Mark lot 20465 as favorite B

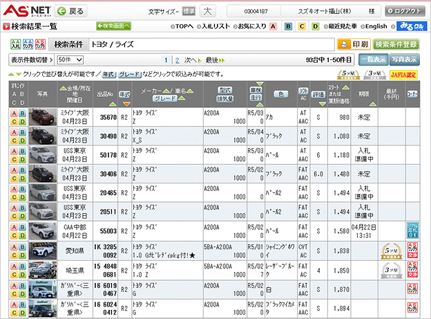point(23,189)
